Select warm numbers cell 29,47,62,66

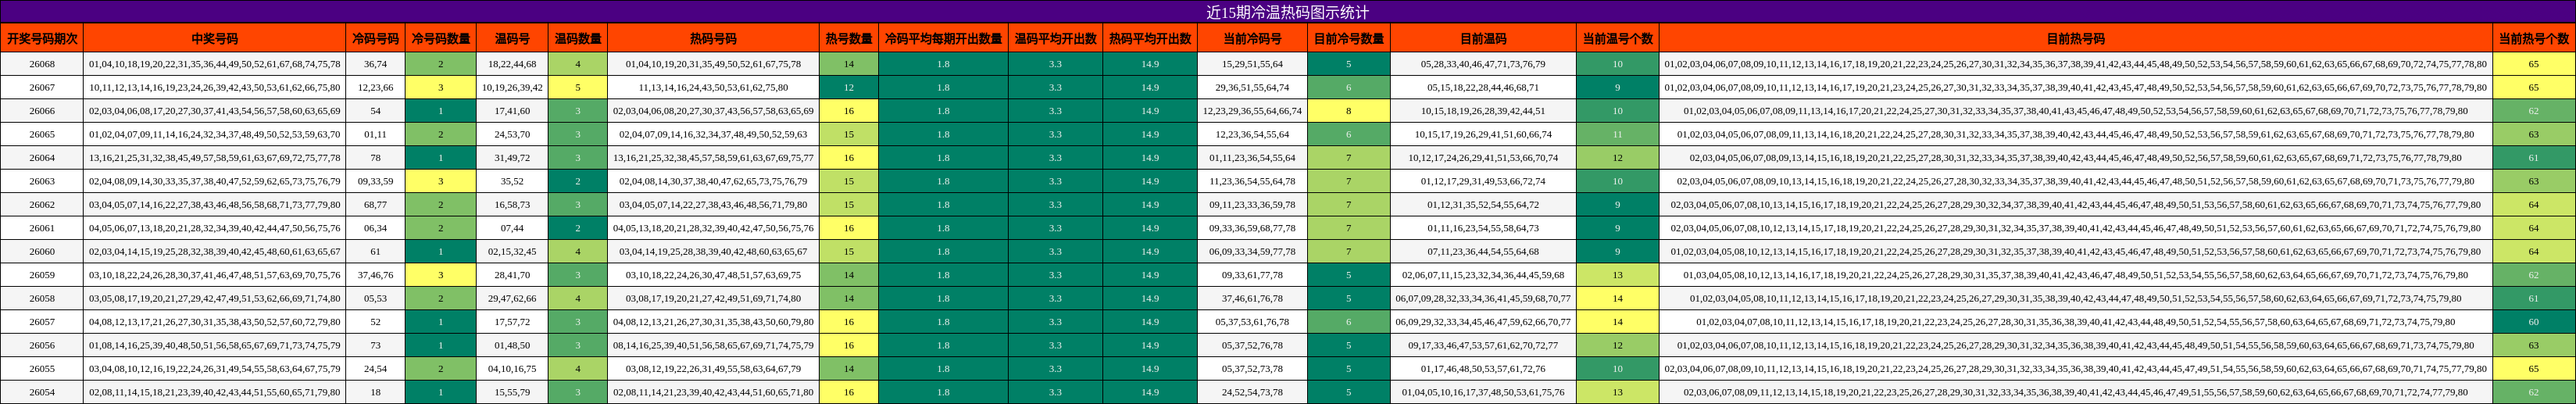point(512,298)
